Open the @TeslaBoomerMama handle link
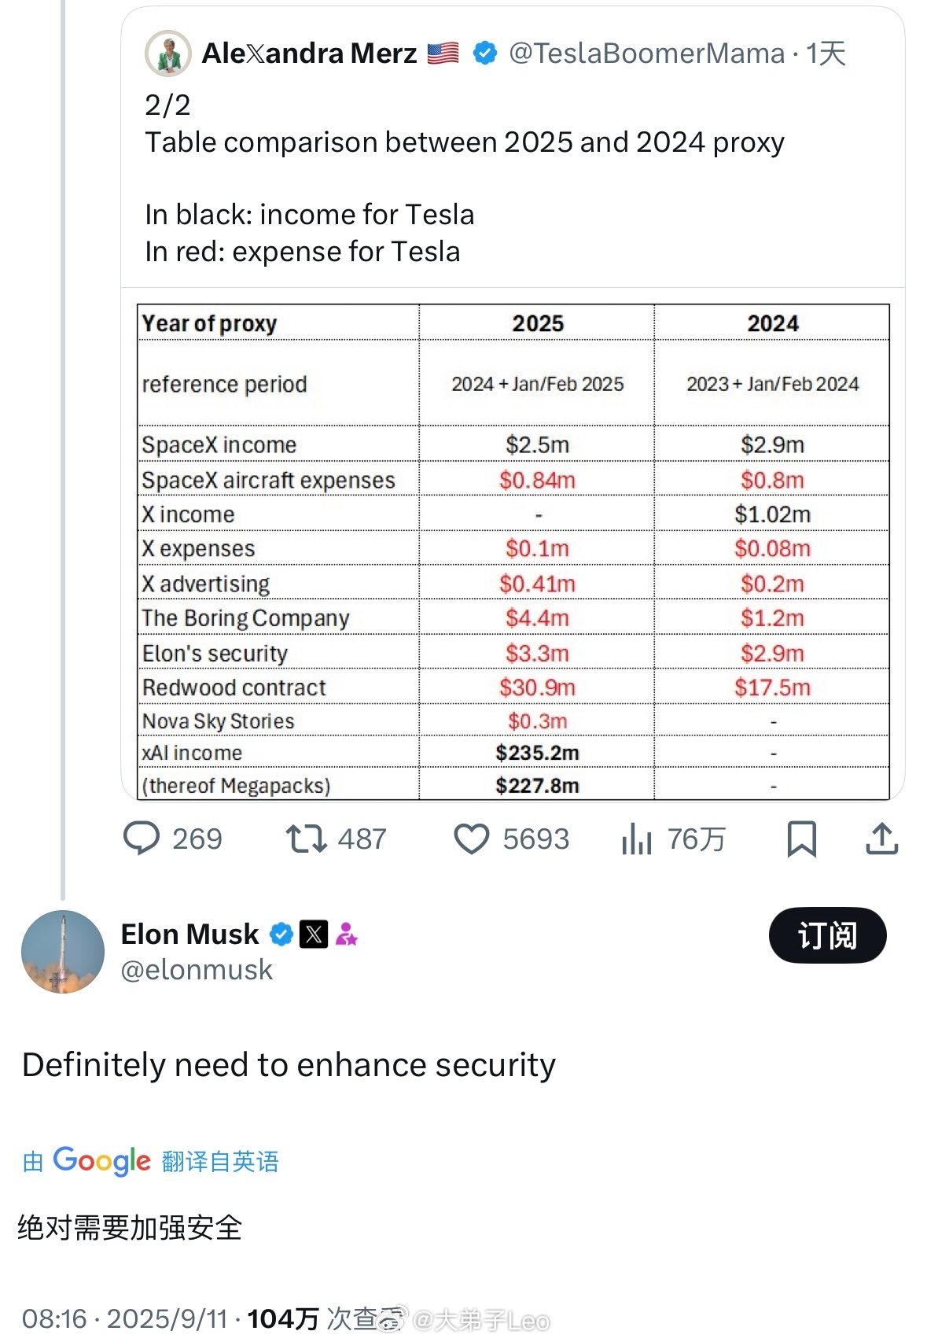 (x=647, y=53)
